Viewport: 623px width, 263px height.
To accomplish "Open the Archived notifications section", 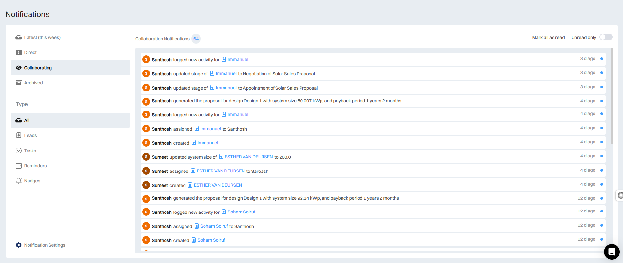I will pyautogui.click(x=70, y=83).
